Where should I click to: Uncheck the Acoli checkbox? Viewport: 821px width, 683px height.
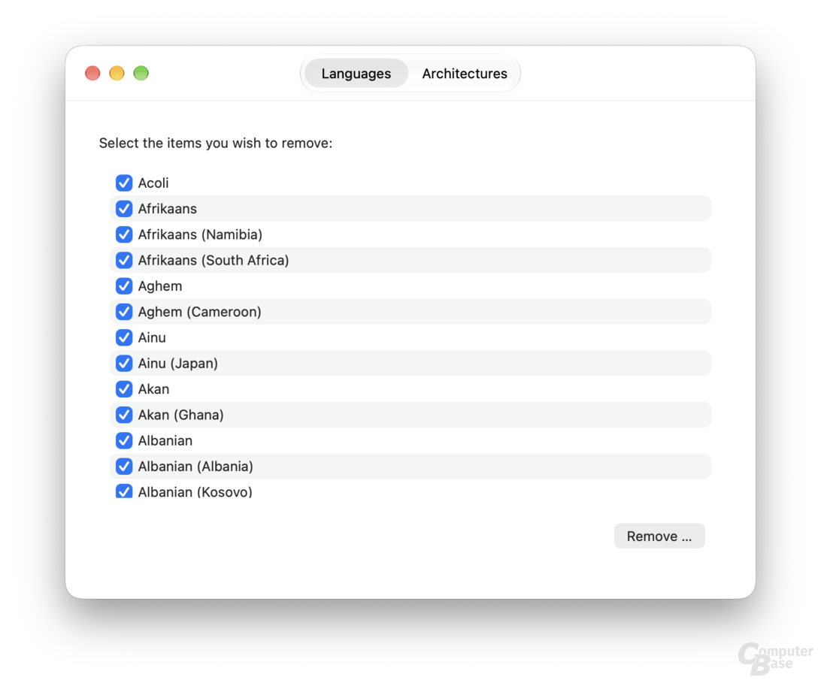124,183
